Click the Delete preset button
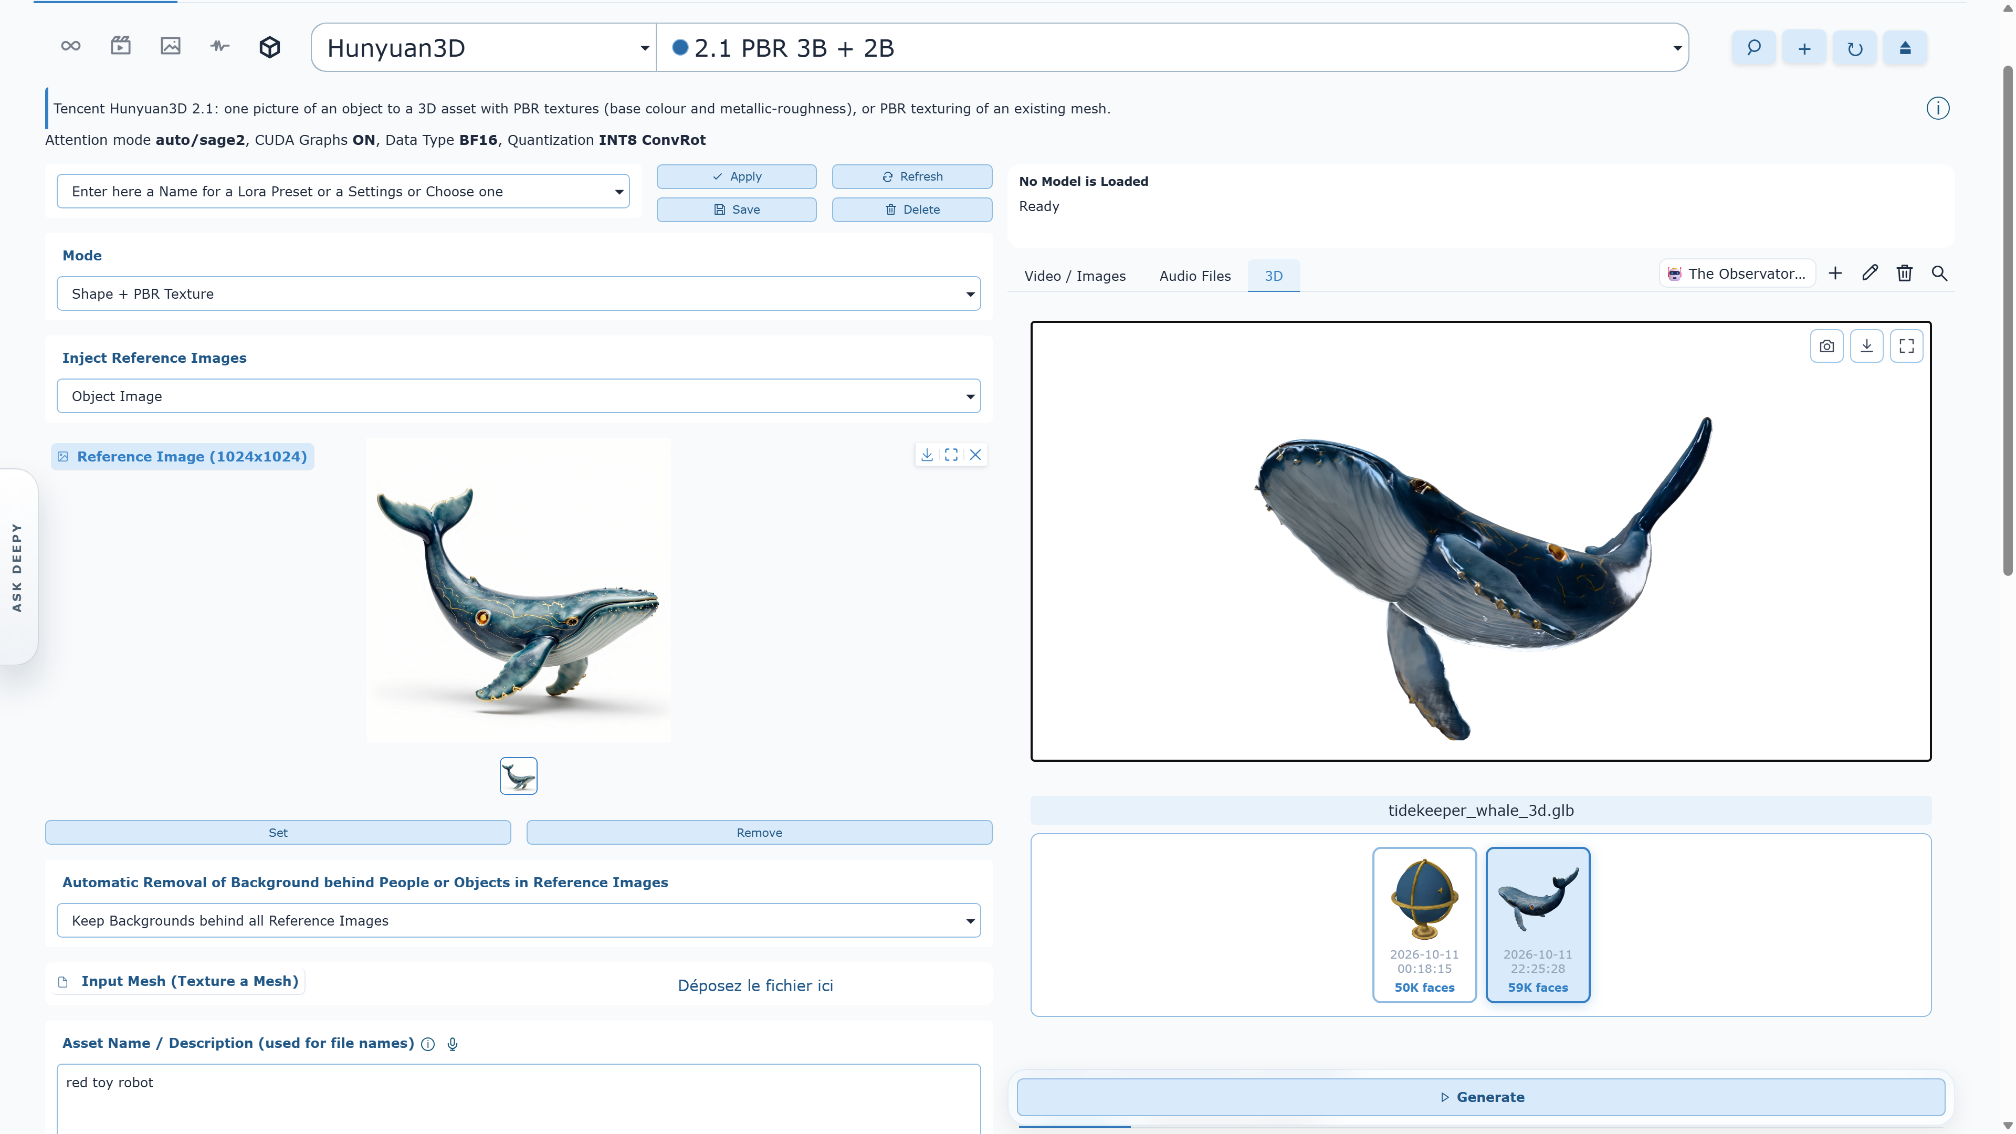 912,209
